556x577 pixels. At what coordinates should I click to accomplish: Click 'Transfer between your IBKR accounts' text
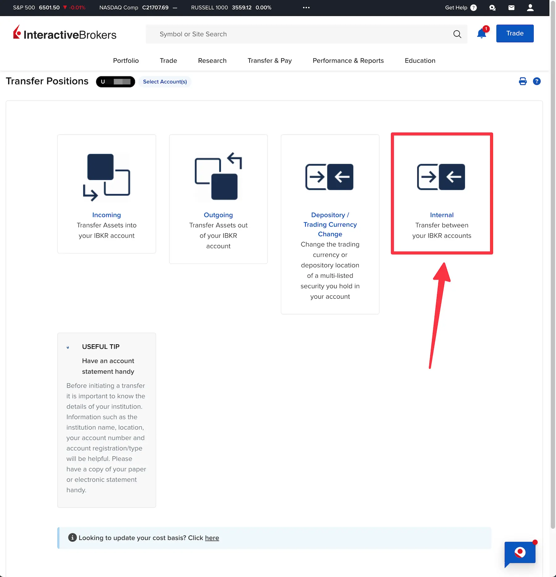click(x=442, y=230)
